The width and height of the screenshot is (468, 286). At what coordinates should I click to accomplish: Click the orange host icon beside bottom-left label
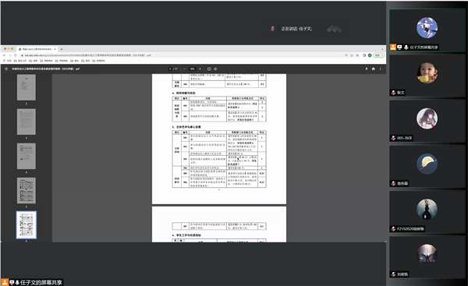pyautogui.click(x=5, y=282)
